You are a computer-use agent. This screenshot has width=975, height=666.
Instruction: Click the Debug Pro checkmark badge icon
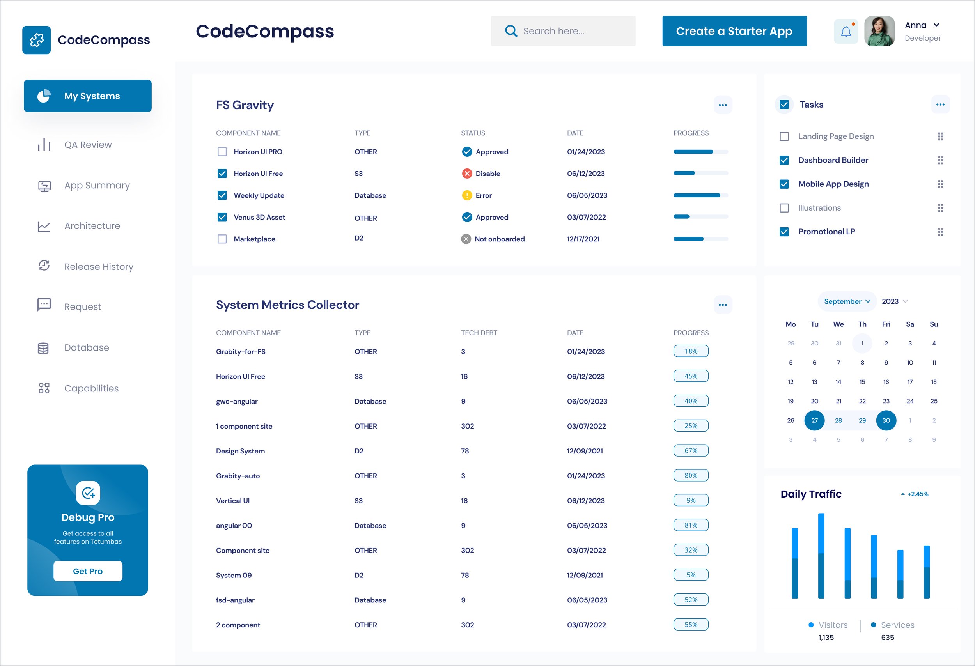point(88,493)
